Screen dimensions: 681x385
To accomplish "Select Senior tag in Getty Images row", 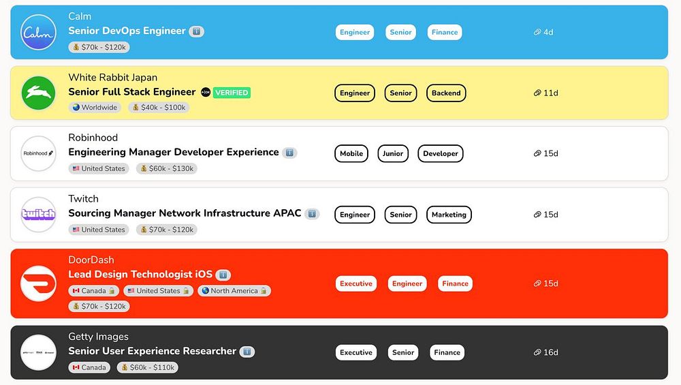I will tap(403, 352).
